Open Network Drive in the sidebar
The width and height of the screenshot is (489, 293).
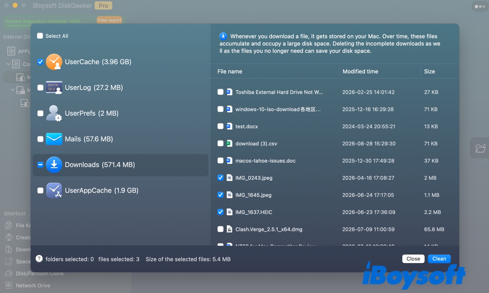[x=33, y=285]
